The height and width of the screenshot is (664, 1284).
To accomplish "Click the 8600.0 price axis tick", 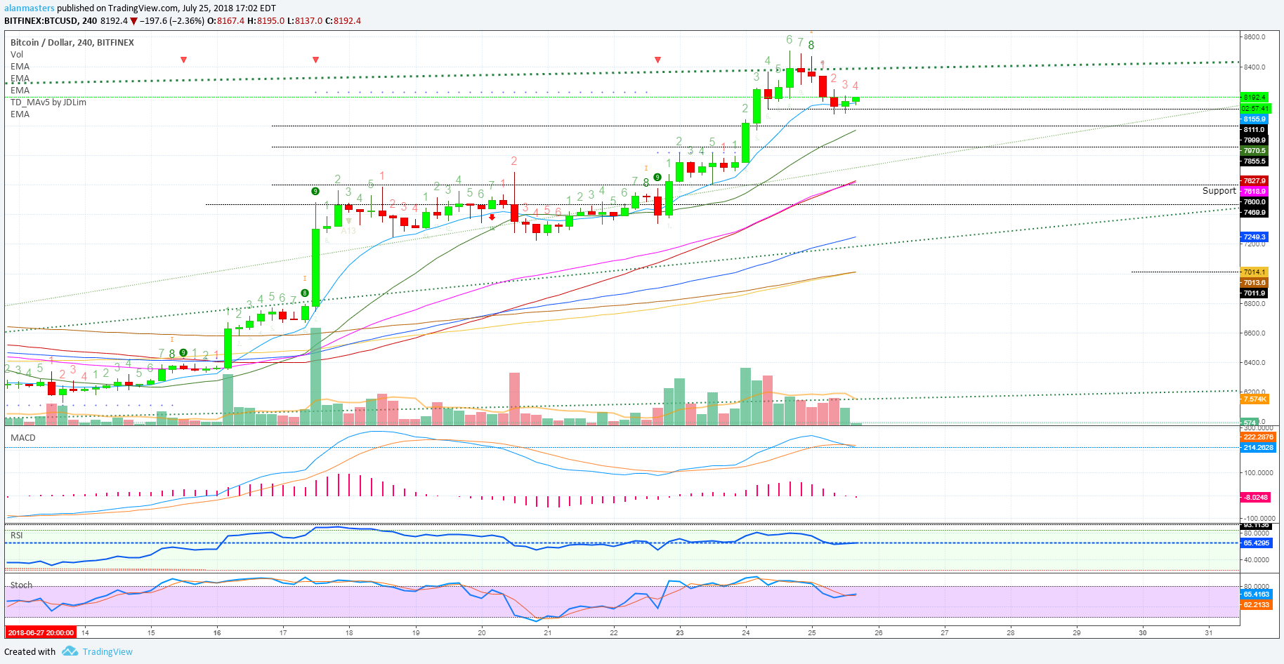I will tap(1254, 37).
